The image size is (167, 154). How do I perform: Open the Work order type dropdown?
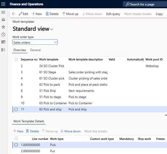click(35, 42)
